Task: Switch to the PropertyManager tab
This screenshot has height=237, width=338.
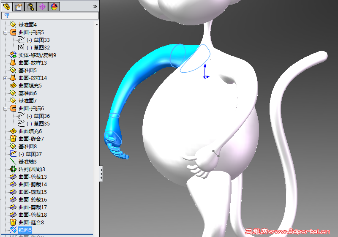Action: (x=19, y=7)
